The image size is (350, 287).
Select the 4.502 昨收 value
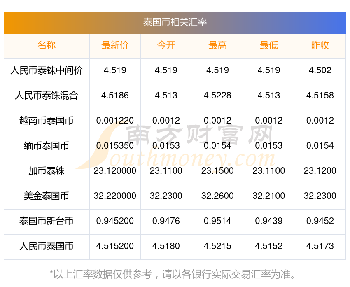320,70
